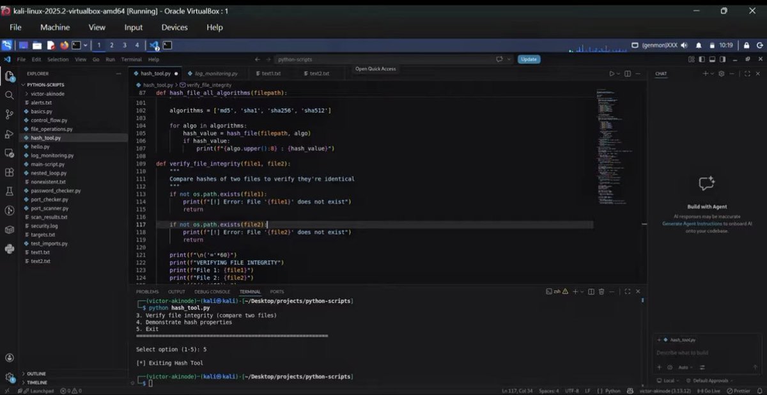Split the terminal pane
The image size is (767, 395).
(591, 291)
